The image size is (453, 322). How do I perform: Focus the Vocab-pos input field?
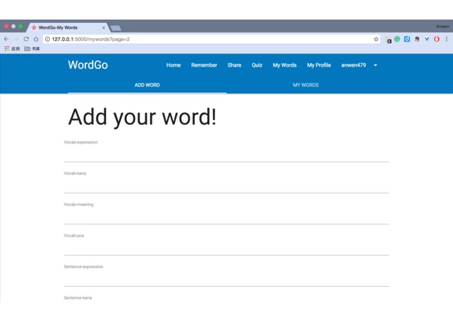pyautogui.click(x=226, y=248)
